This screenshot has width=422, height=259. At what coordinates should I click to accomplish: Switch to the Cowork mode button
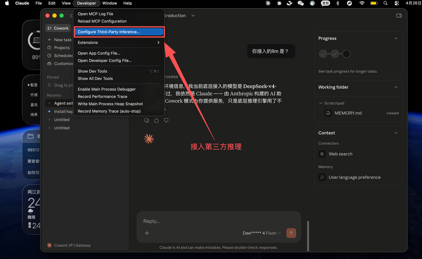(x=58, y=28)
